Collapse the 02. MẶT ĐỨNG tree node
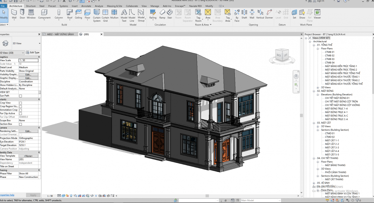Viewport: 374px width, 203px height. [x=314, y=91]
